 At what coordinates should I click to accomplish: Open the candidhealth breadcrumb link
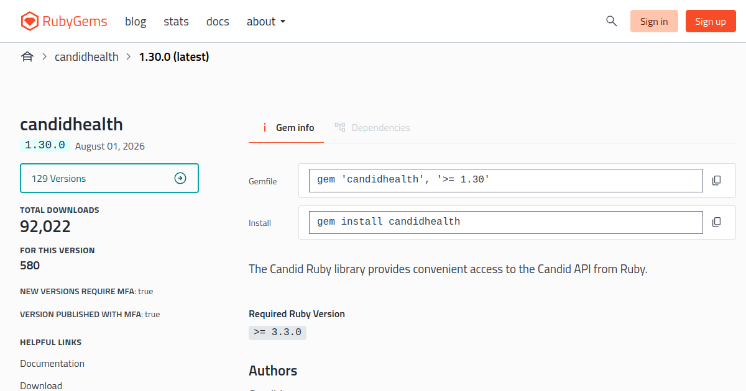pos(86,57)
